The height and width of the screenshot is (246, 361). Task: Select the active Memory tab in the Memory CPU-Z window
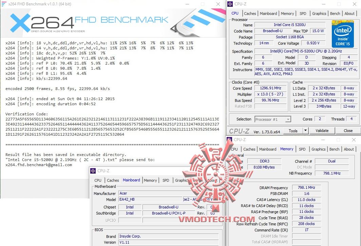pos(287,149)
